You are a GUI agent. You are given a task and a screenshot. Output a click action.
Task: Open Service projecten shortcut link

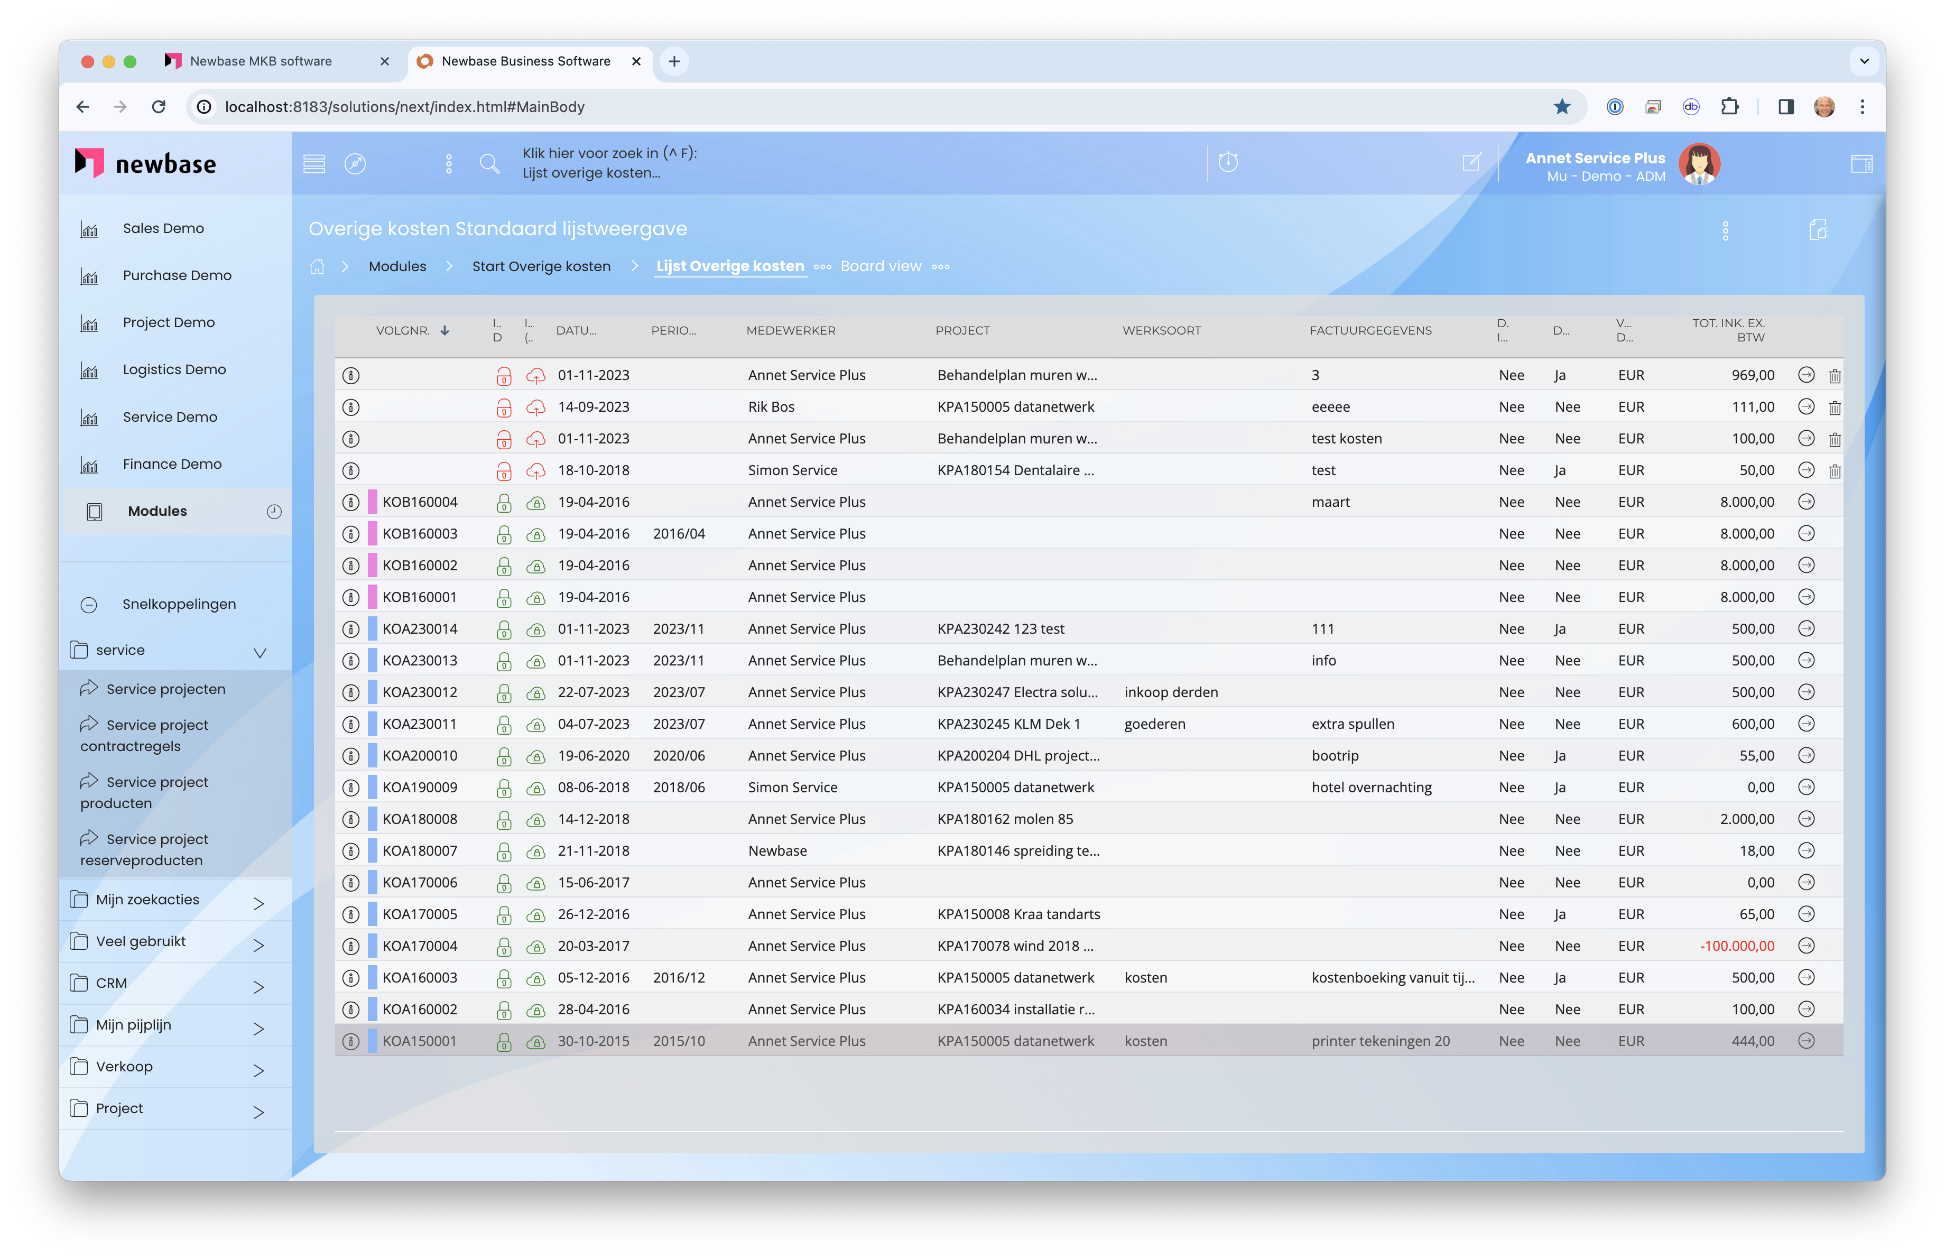tap(165, 689)
